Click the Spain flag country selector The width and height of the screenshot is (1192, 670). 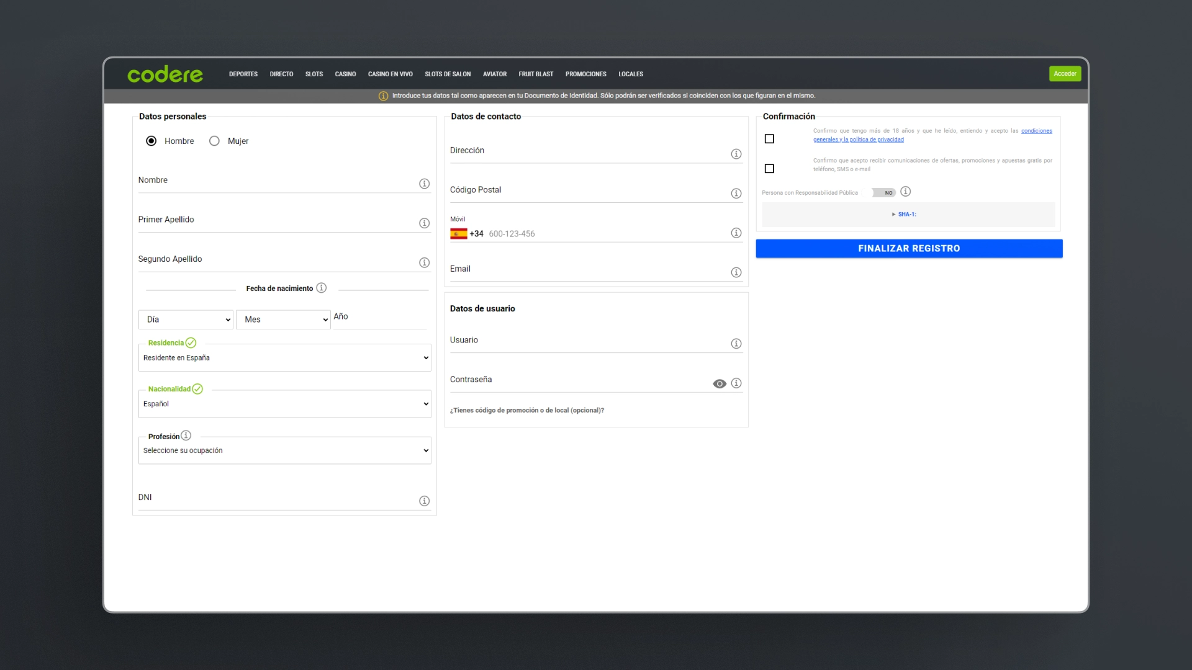[459, 234]
